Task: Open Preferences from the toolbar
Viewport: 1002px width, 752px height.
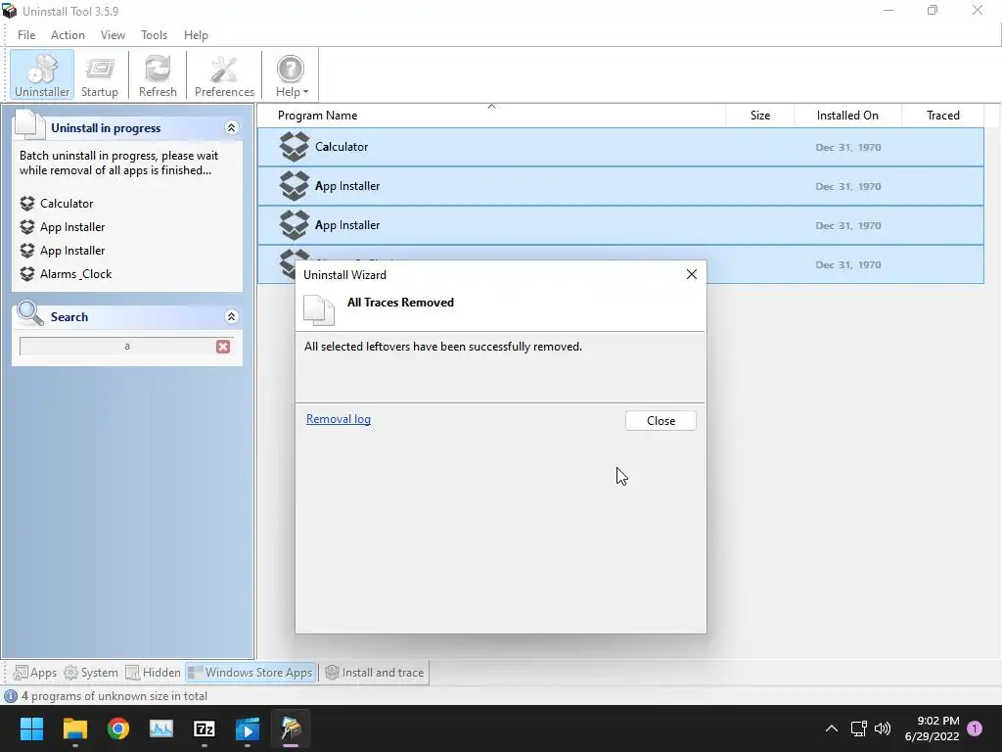Action: (x=224, y=75)
